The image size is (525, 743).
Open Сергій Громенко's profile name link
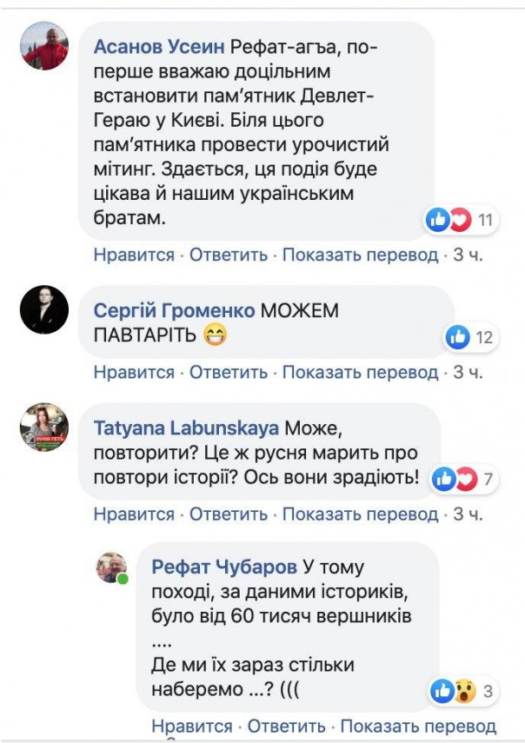[x=174, y=310]
